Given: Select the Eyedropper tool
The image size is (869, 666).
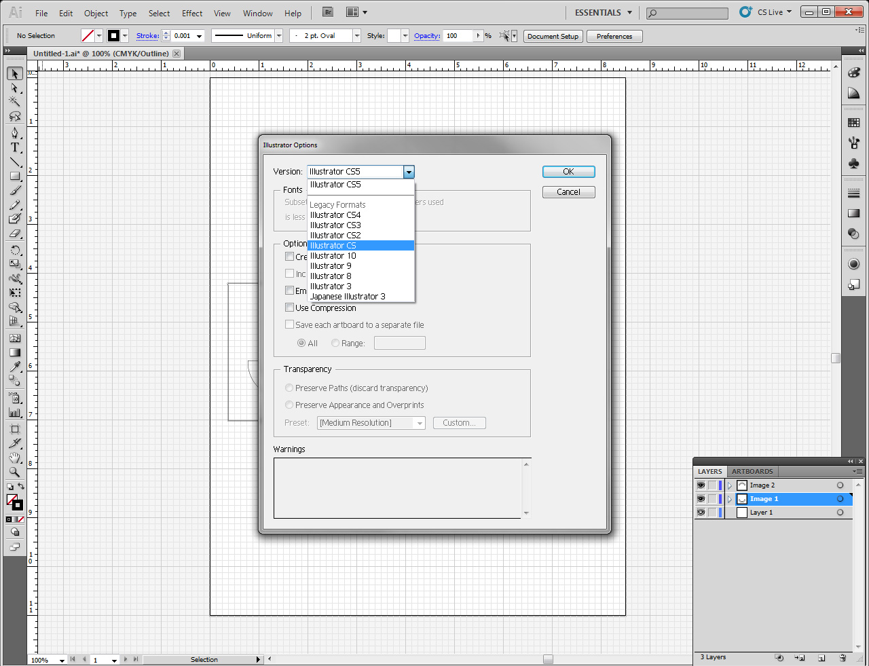Looking at the screenshot, I should pos(15,367).
